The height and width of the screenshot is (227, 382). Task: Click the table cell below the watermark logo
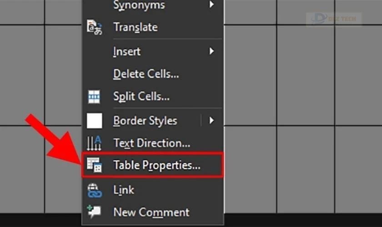coord(306,75)
